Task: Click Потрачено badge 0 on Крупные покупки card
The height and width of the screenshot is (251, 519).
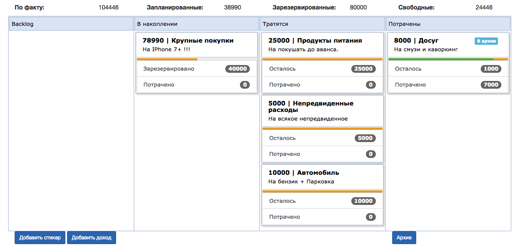Action: click(245, 85)
